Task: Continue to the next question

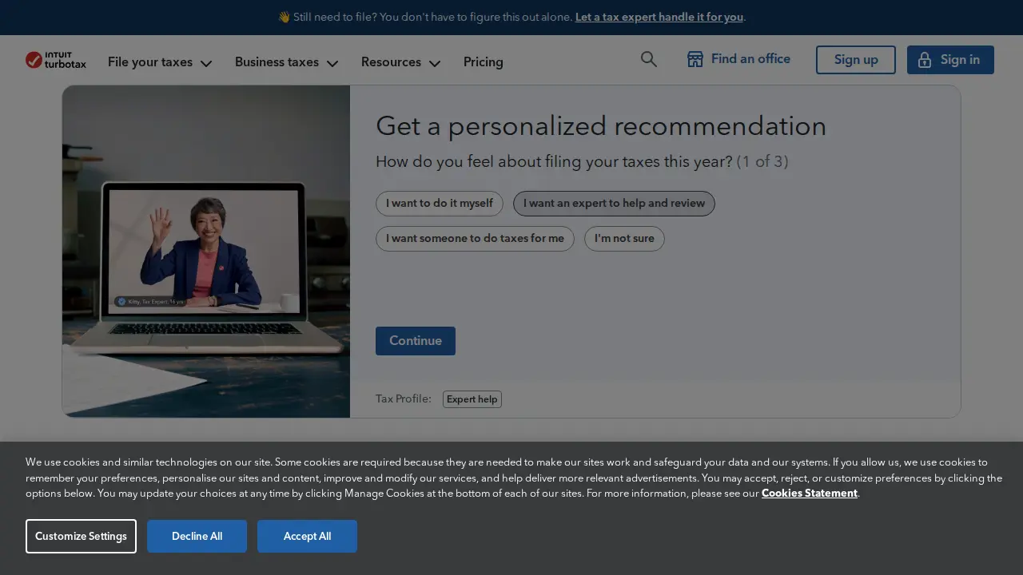Action: coord(416,341)
